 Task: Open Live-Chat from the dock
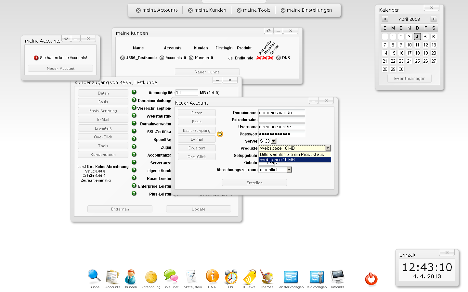tap(171, 275)
